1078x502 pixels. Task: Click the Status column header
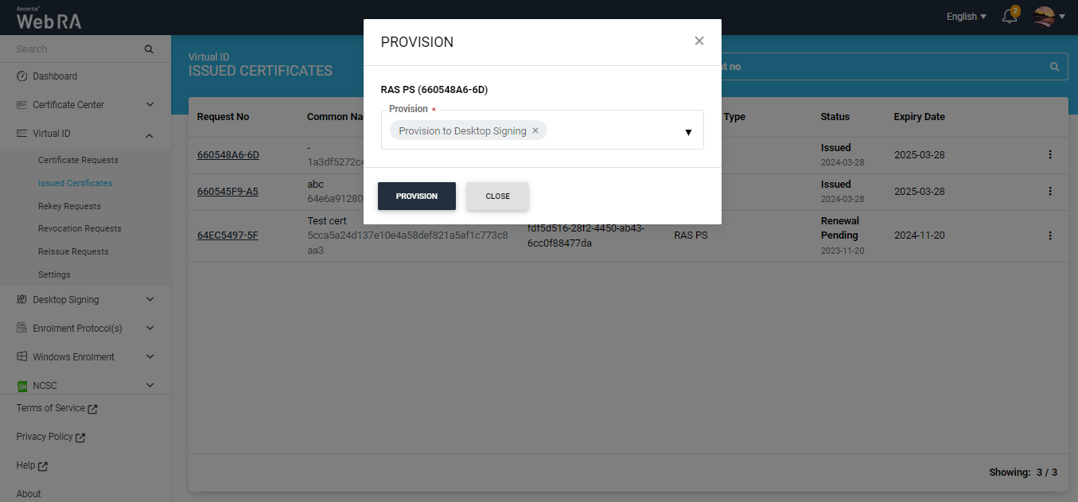pos(835,117)
